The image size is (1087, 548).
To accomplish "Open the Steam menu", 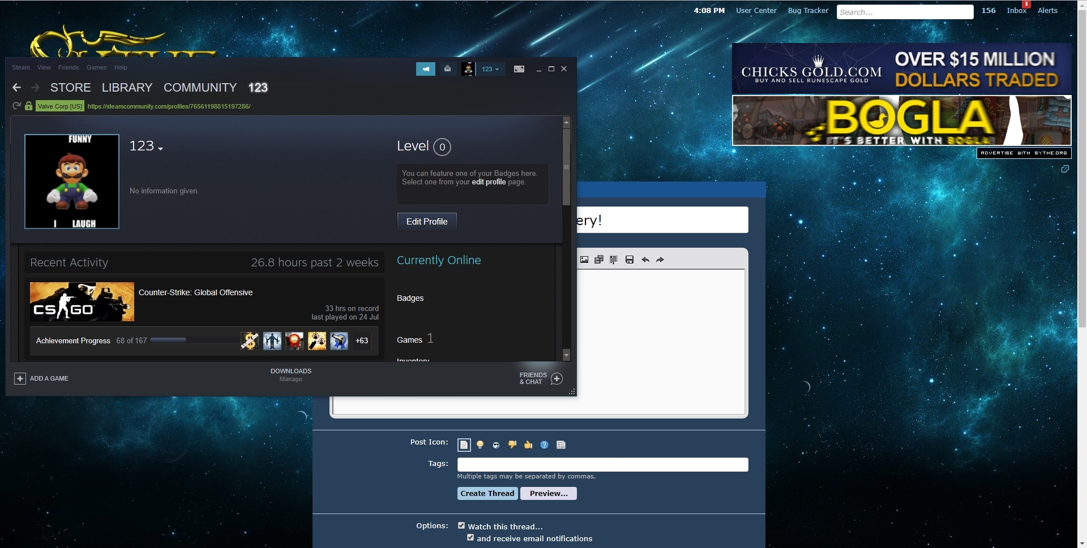I will [x=21, y=67].
